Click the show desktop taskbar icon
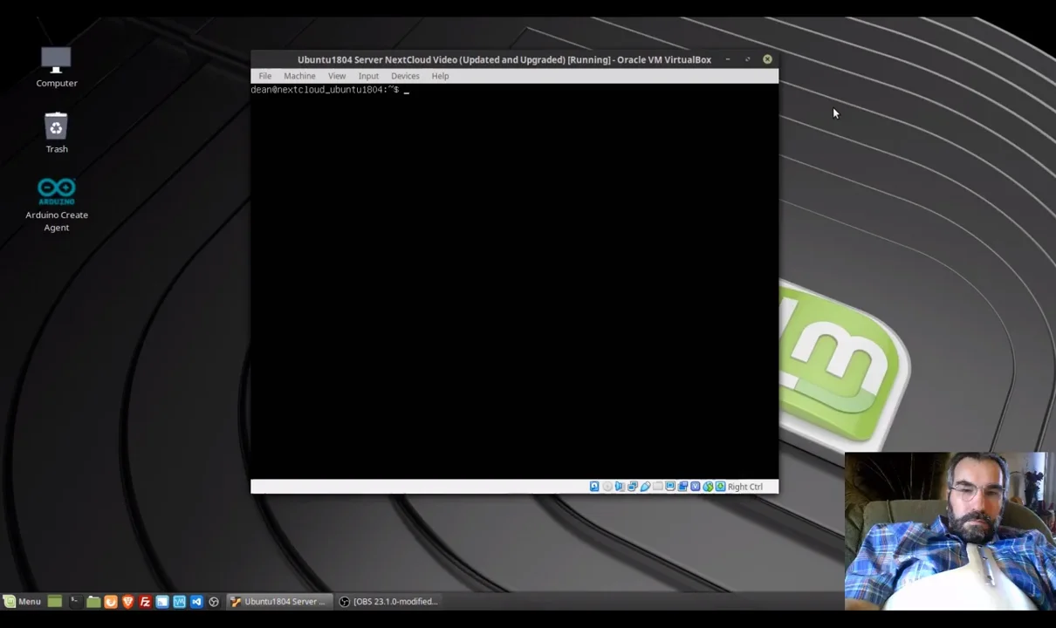1056x628 pixels. coord(54,601)
